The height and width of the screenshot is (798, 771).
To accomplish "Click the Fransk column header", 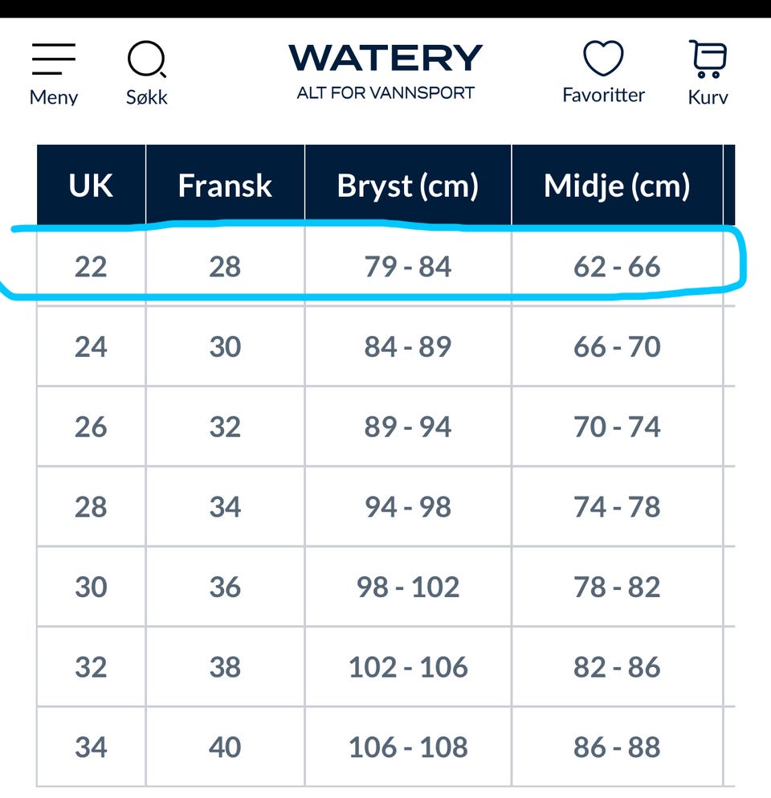I will pyautogui.click(x=225, y=186).
